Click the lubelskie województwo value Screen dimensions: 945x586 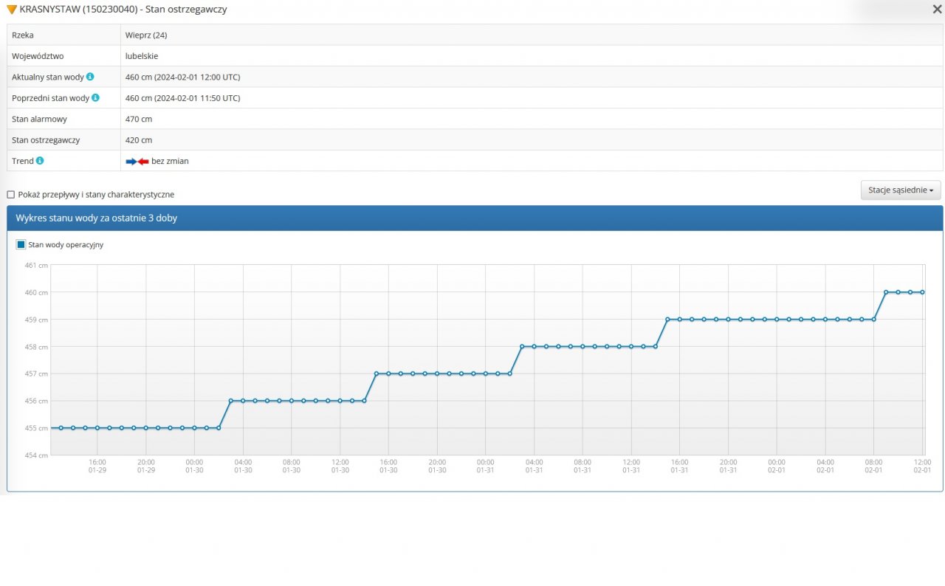[x=142, y=56]
